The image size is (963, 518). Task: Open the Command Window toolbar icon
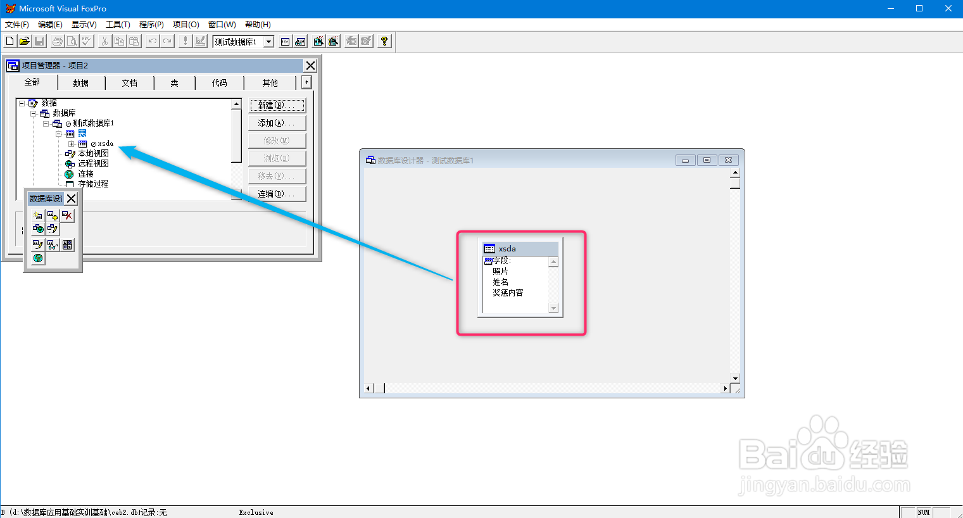pos(286,41)
